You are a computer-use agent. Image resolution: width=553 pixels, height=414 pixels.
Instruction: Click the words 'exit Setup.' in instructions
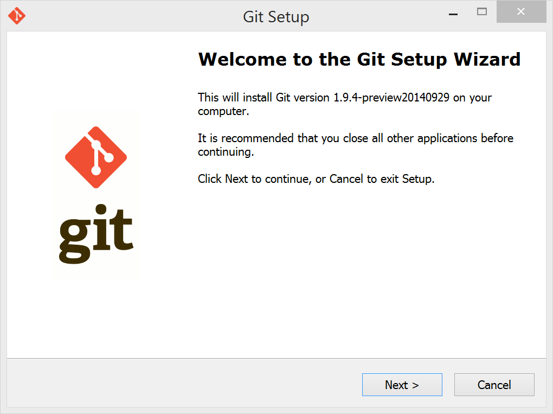tap(407, 179)
